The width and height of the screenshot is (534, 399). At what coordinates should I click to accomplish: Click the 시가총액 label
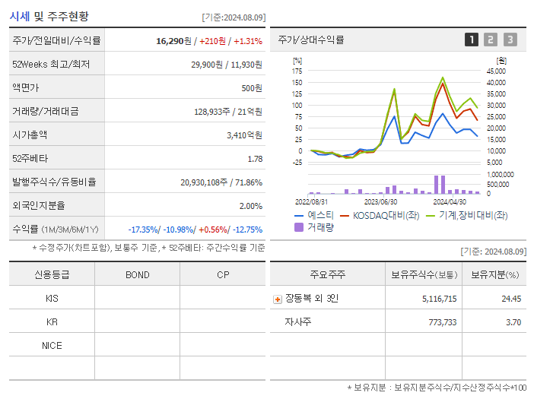coord(30,135)
